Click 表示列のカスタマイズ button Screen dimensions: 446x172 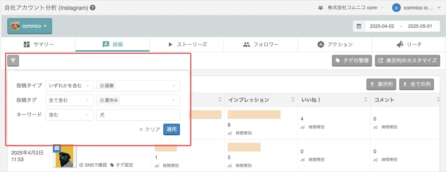tap(407, 61)
